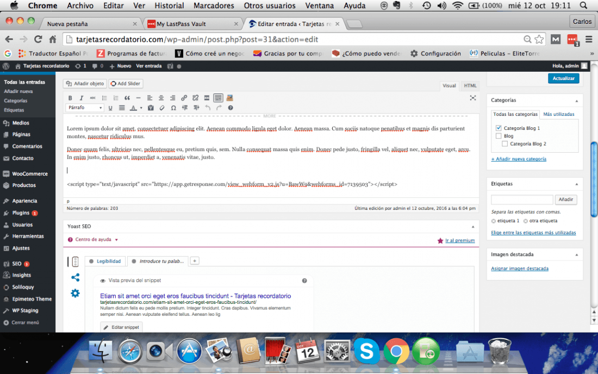Collapse the Yoast SEO metabox

(x=473, y=227)
